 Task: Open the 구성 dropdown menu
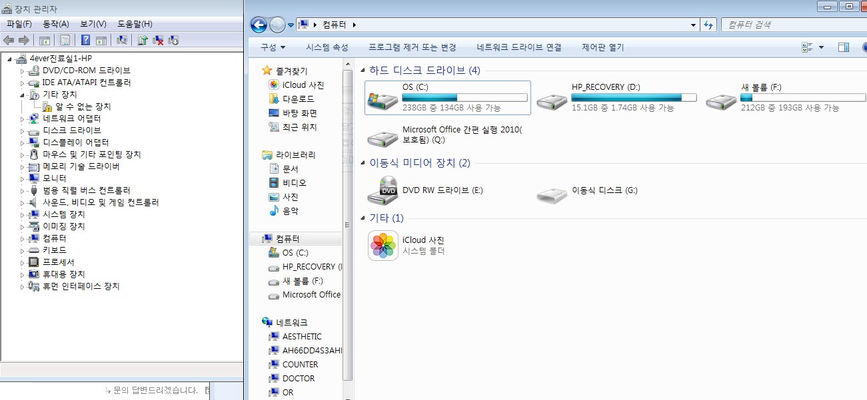click(273, 47)
